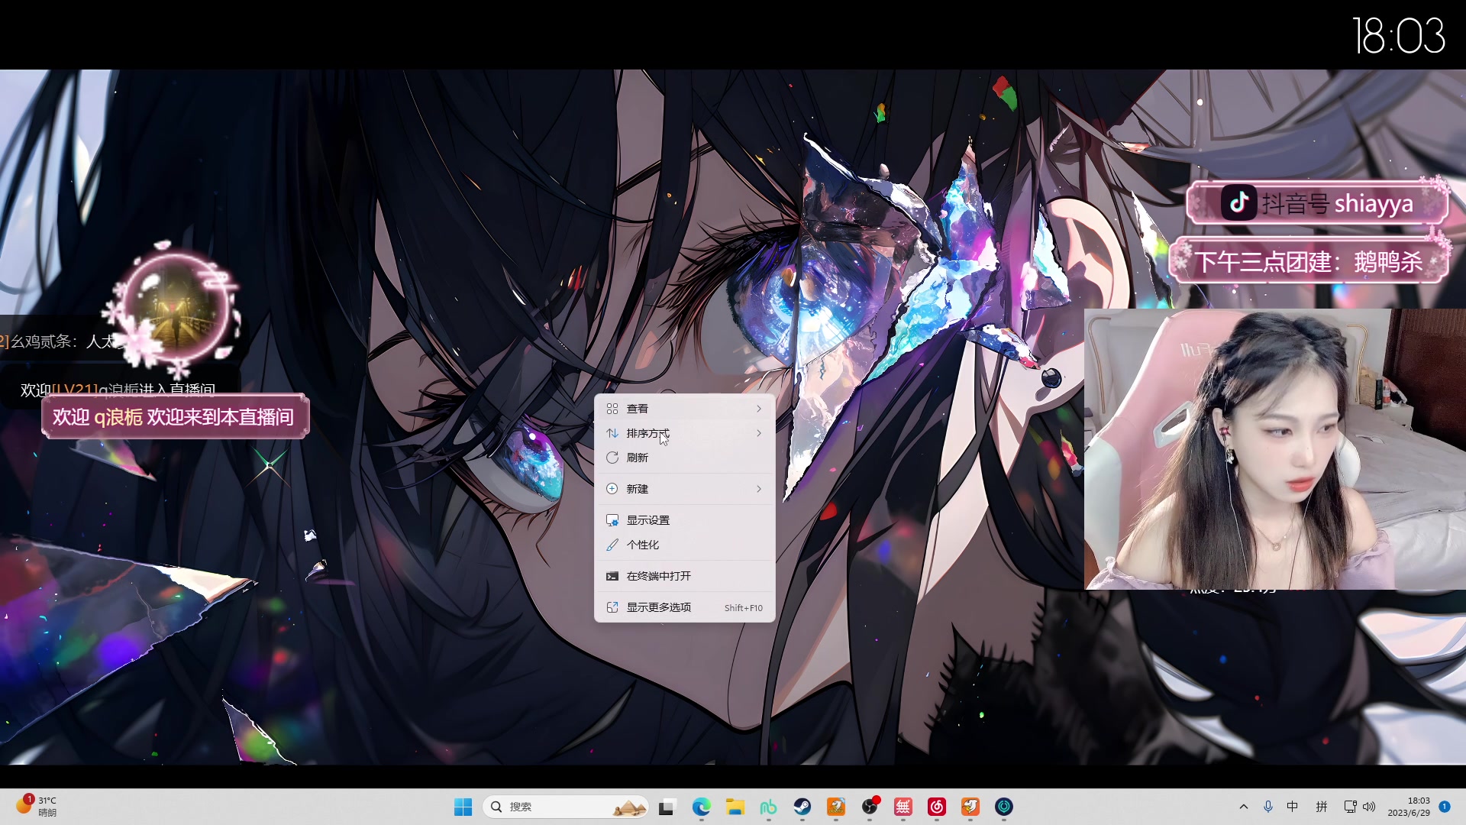Image resolution: width=1466 pixels, height=825 pixels.
Task: Open File Explorer from the taskbar
Action: point(735,807)
